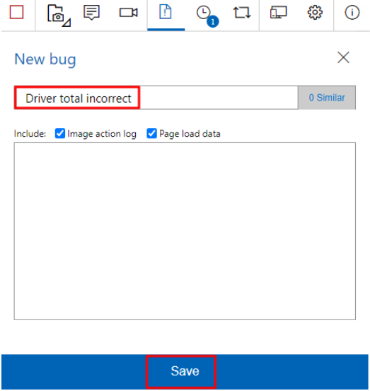Click the bug title field 'Driver total incorrect'
Viewport: 370px width, 391px height.
[156, 98]
